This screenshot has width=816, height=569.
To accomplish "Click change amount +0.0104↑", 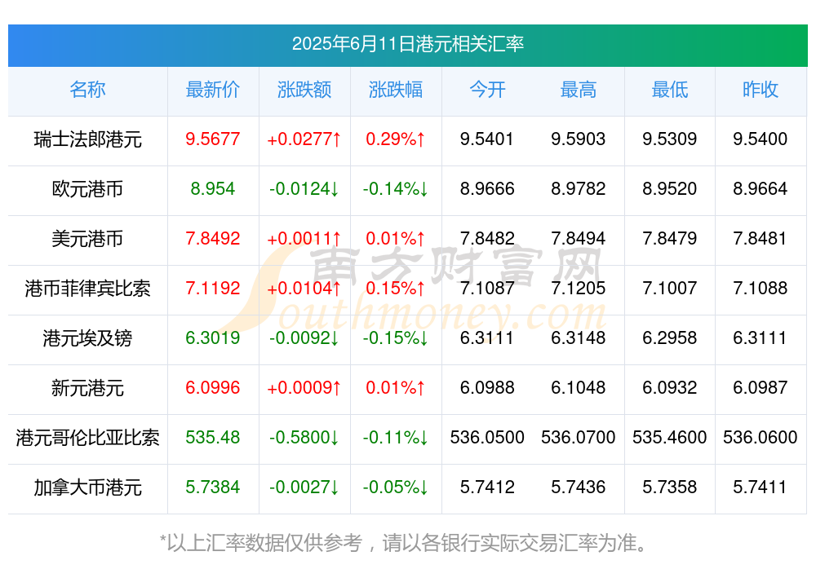I will click(304, 288).
